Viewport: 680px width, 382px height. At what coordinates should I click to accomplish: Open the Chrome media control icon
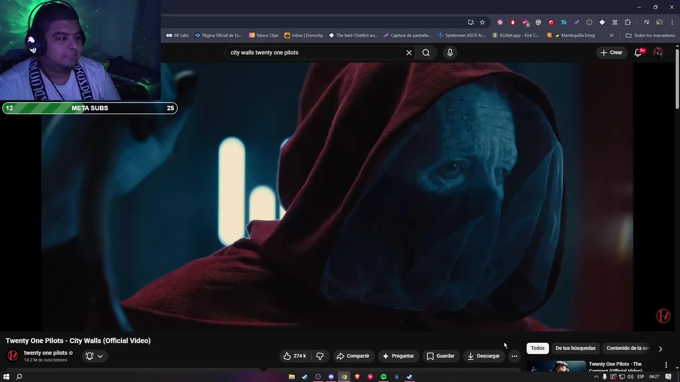[x=647, y=22]
